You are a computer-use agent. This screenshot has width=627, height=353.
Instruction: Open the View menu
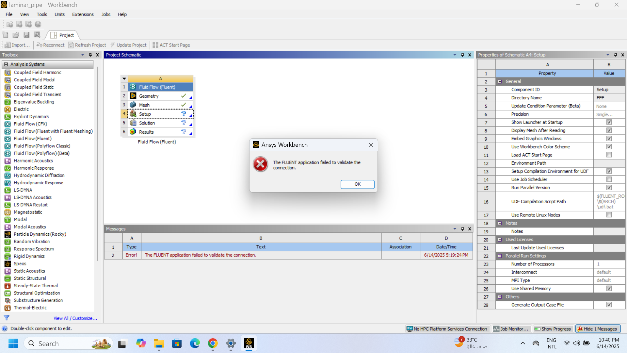point(24,14)
